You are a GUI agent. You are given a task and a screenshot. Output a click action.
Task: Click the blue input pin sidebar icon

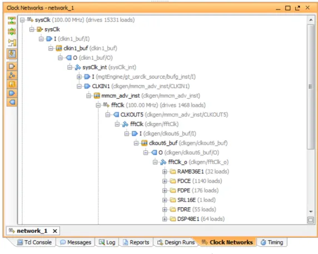(12, 93)
